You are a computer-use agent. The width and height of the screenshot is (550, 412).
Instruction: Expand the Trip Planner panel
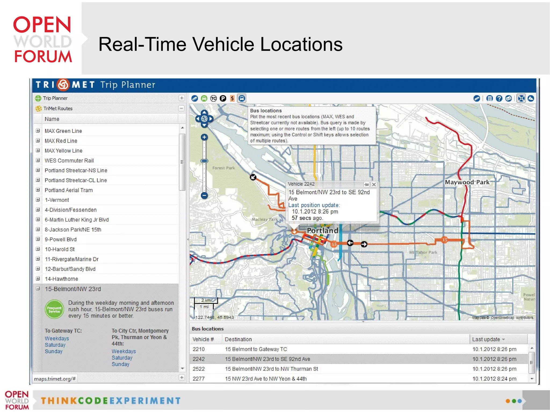coord(182,98)
